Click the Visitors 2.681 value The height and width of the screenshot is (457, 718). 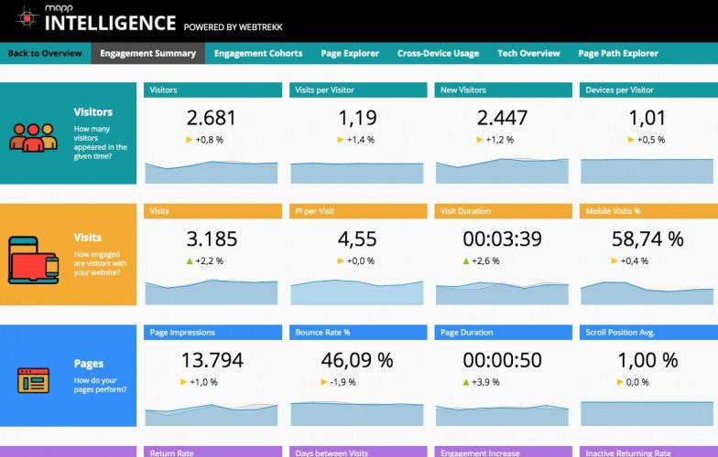[x=211, y=118]
